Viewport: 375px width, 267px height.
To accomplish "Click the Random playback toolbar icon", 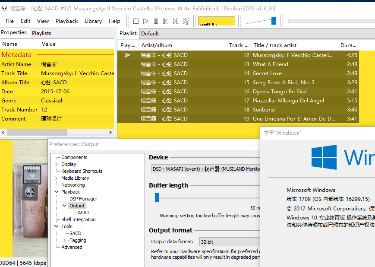I will (186, 21).
